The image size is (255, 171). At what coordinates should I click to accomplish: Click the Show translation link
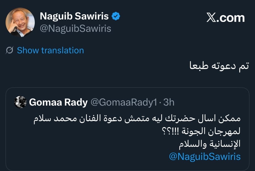(x=50, y=50)
